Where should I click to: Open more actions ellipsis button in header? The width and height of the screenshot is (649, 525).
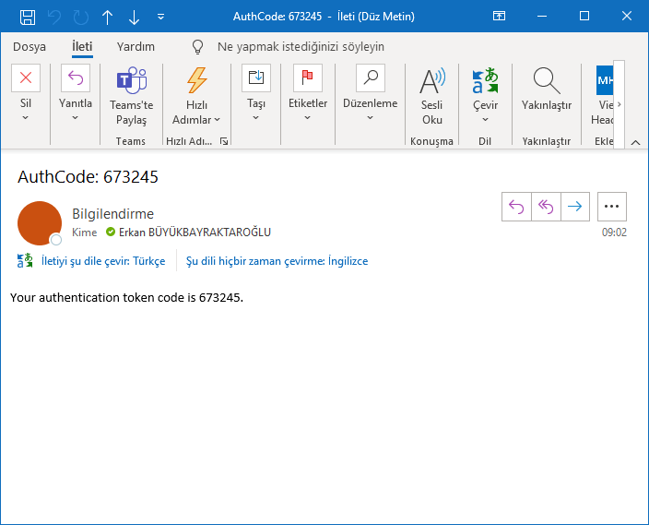612,207
